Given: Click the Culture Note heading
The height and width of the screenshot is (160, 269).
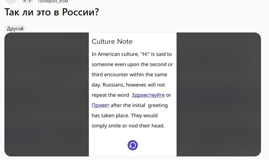Looking at the screenshot, I should (x=112, y=41).
